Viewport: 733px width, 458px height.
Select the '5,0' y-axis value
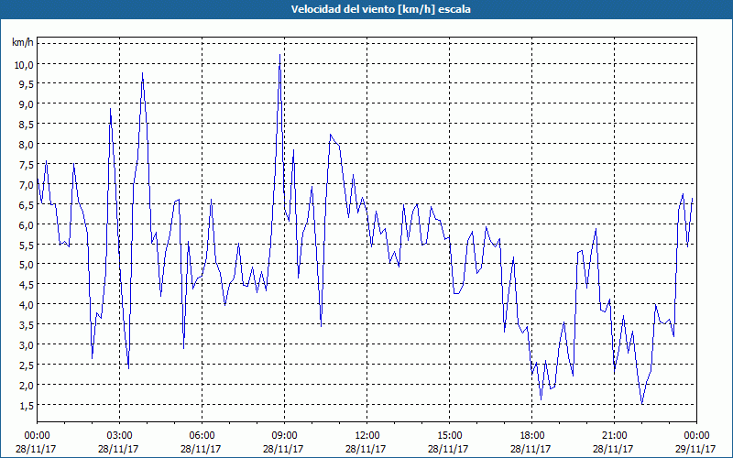[x=26, y=265]
